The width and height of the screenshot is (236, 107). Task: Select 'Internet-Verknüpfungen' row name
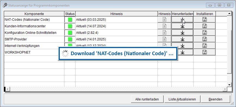point(22,46)
